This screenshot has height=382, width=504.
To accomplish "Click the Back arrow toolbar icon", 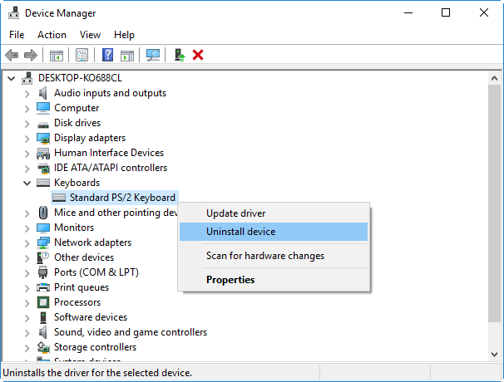I will point(12,55).
